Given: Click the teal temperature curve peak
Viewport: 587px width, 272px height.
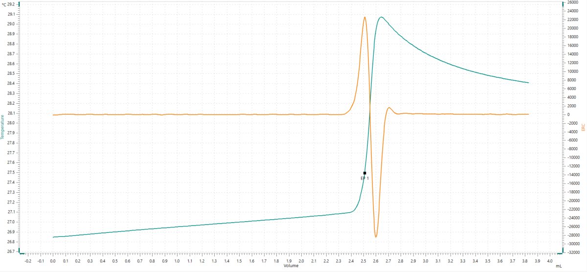Looking at the screenshot, I should (x=380, y=17).
